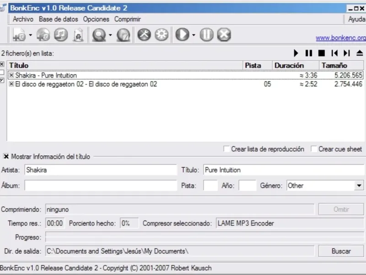Sort by the Título column header

(125, 66)
